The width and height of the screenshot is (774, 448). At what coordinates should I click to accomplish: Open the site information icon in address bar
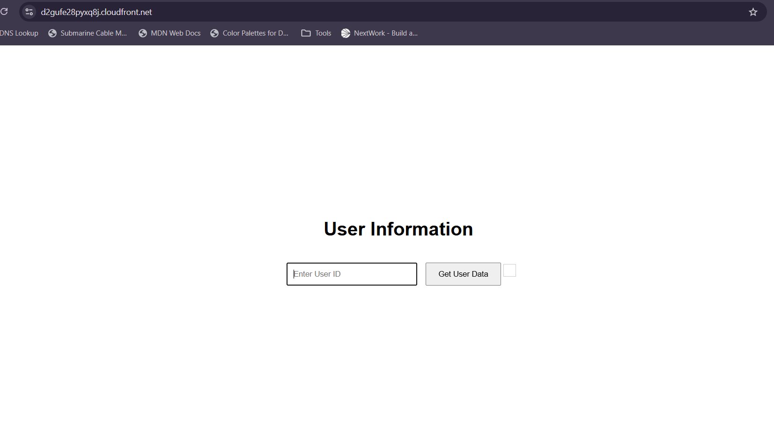click(29, 12)
